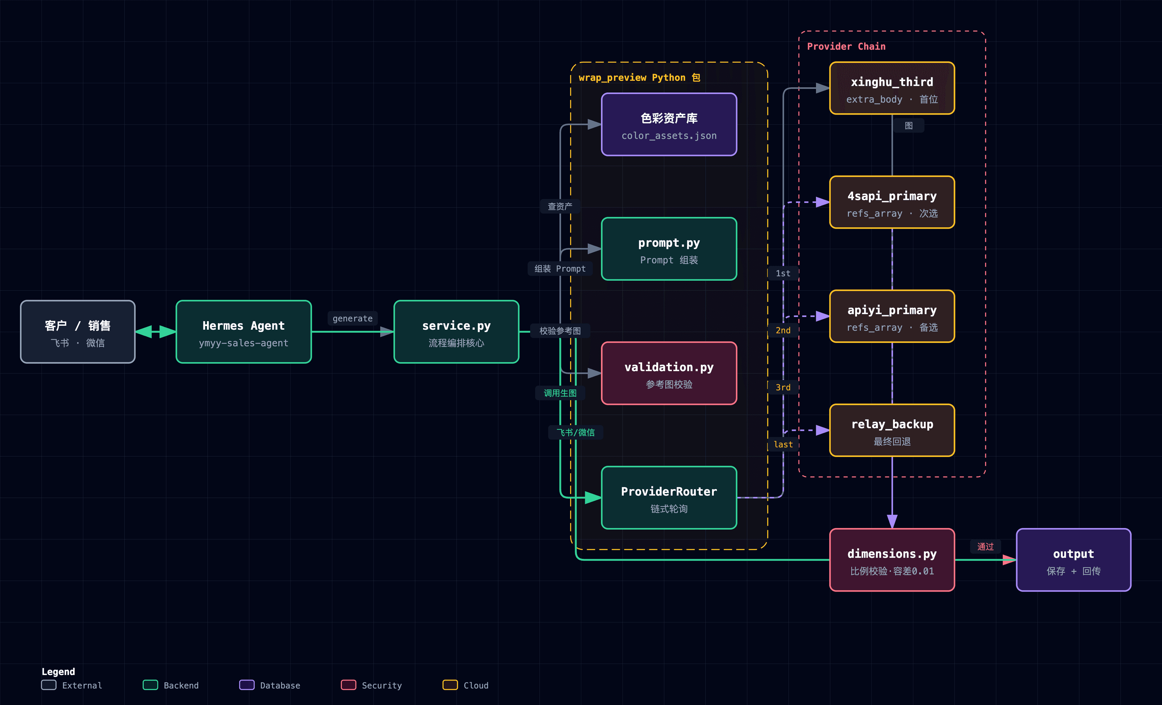Click the Backend legend swatch

tap(150, 685)
